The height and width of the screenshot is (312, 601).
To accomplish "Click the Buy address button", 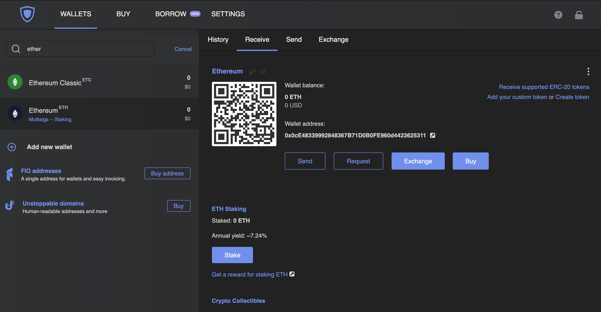I will pyautogui.click(x=167, y=173).
